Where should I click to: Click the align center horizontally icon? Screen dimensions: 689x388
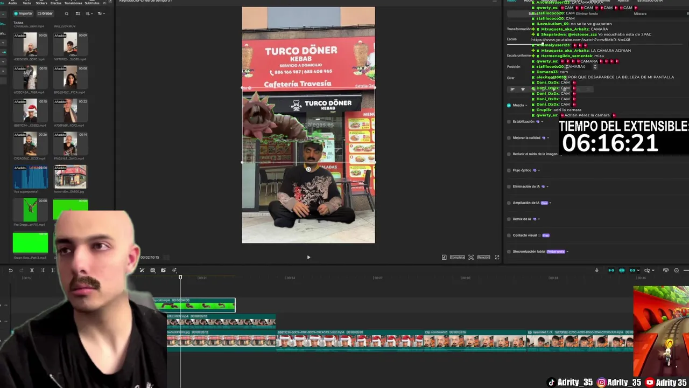(x=523, y=89)
